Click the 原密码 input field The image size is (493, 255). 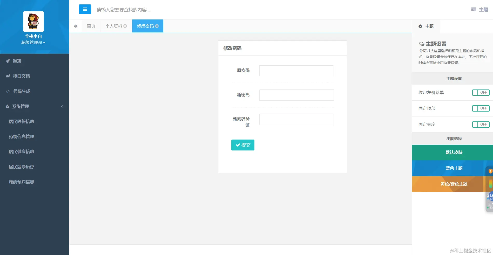[296, 71]
